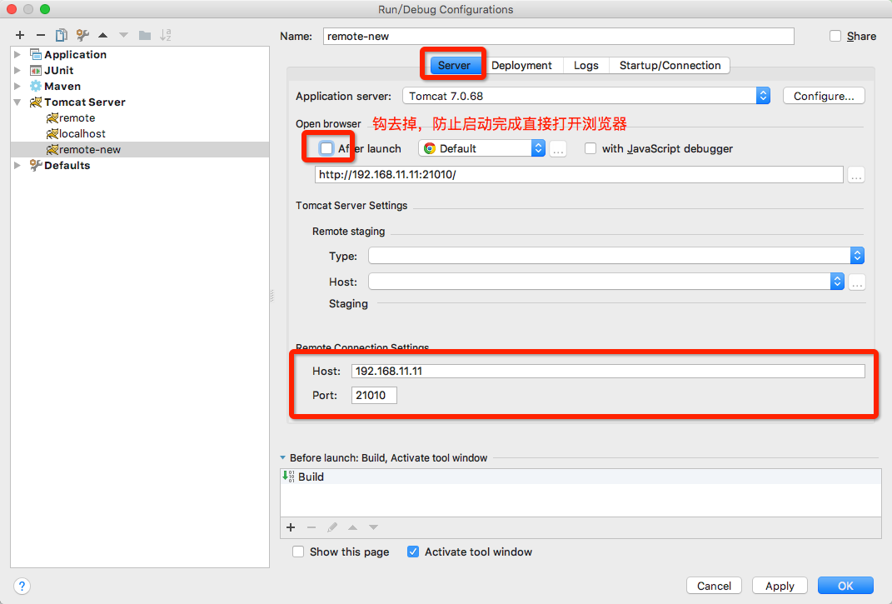Browse browsers with ellipsis next to Default
Viewport: 892px width, 604px height.
click(x=558, y=149)
